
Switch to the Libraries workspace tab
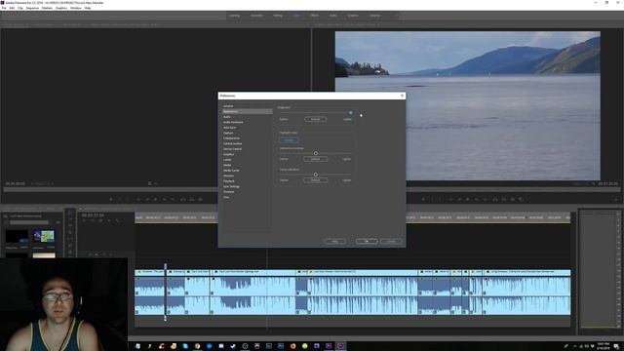coord(374,16)
